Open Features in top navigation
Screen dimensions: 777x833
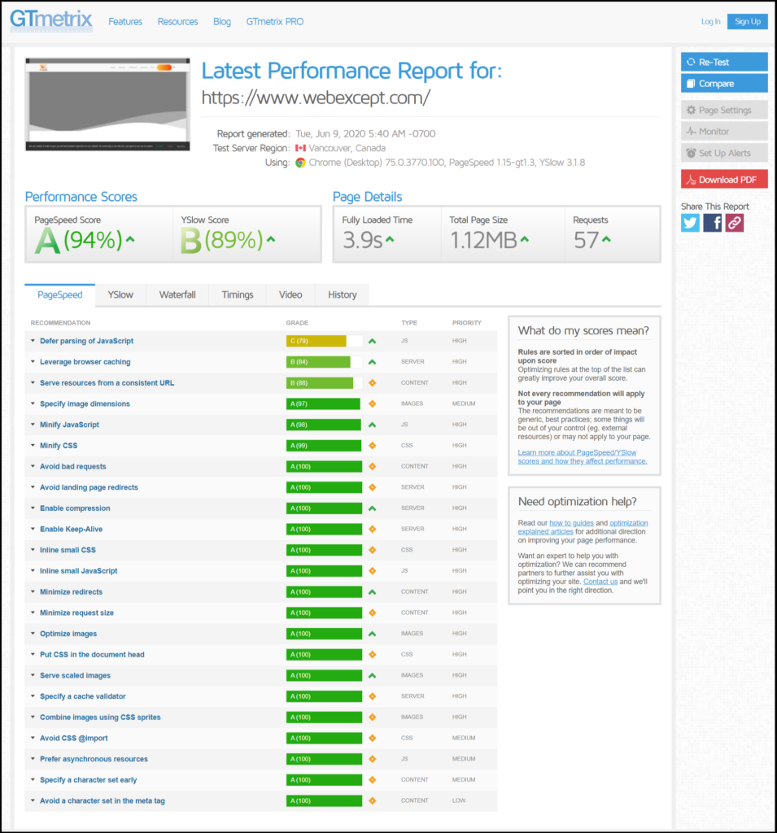pos(125,22)
